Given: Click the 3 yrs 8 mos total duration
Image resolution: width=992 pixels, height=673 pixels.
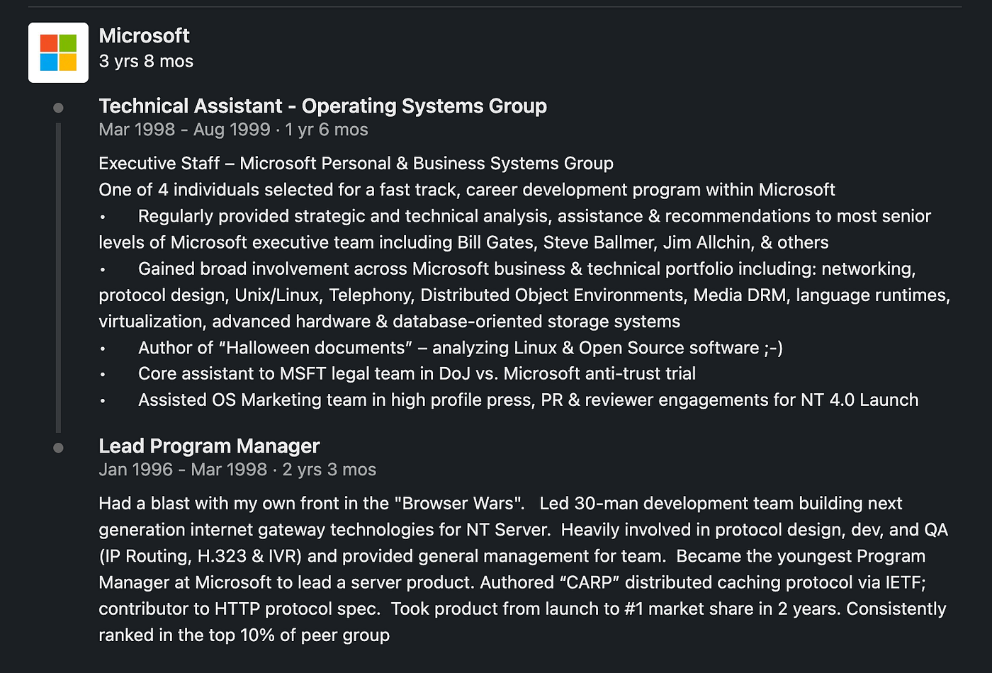Looking at the screenshot, I should (x=146, y=62).
